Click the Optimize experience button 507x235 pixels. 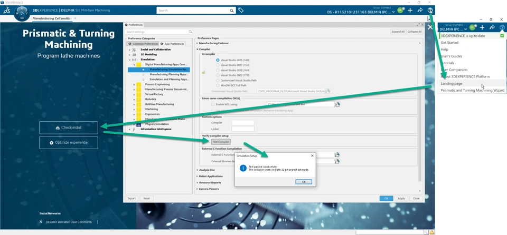(69, 142)
